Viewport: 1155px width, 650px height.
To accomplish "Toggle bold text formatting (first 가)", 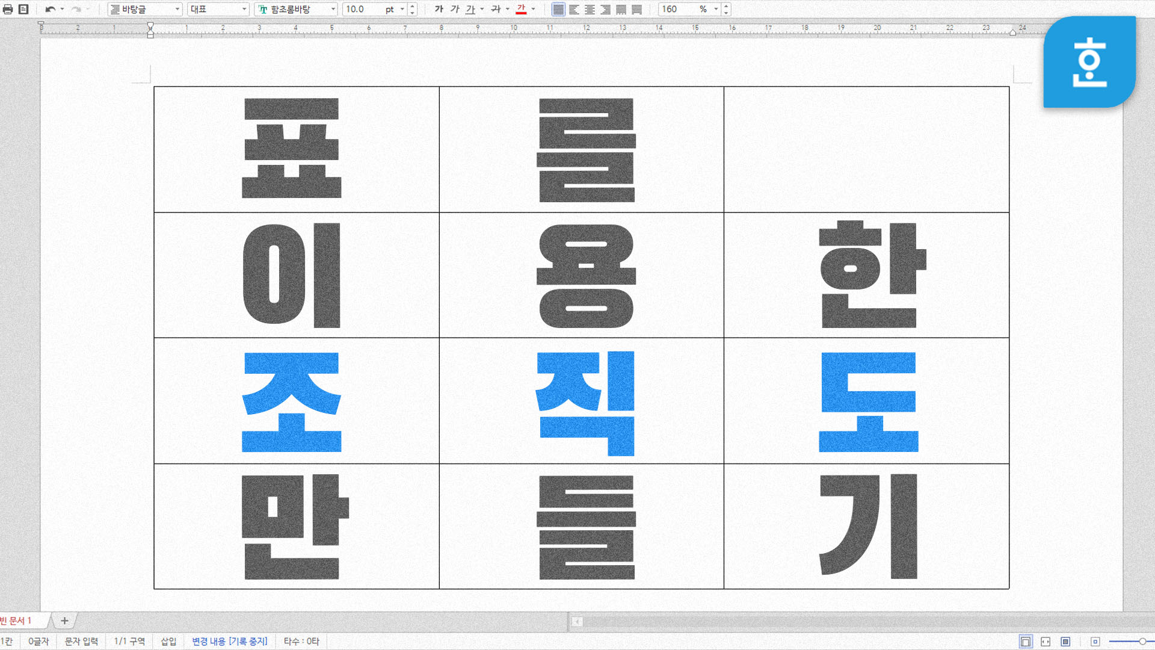I will point(439,9).
